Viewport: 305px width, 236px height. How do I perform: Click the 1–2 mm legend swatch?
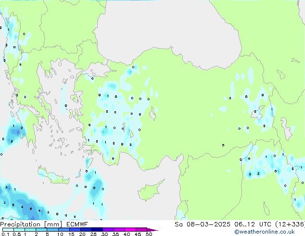pos(30,230)
